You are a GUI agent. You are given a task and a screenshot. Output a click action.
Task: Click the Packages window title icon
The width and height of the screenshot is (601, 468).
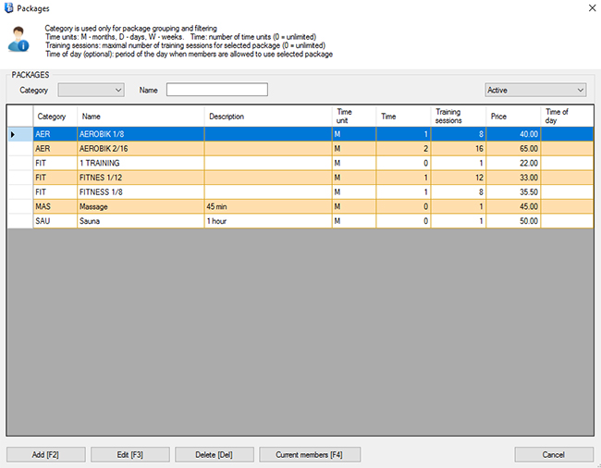9,8
